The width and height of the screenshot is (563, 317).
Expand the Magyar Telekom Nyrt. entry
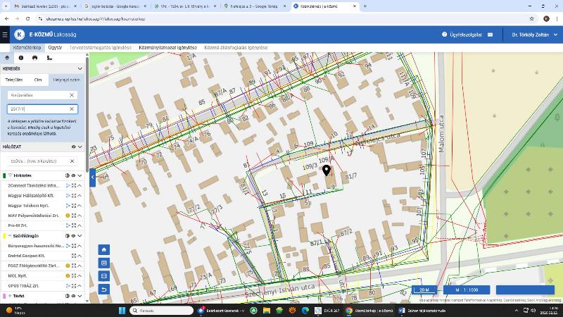pos(80,206)
